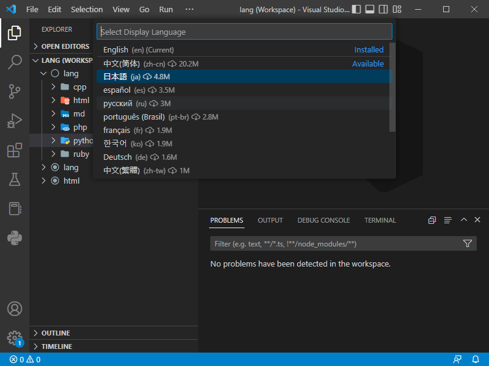Image resolution: width=489 pixels, height=366 pixels.
Task: Click the language list scrollbar
Action: pyautogui.click(x=392, y=87)
